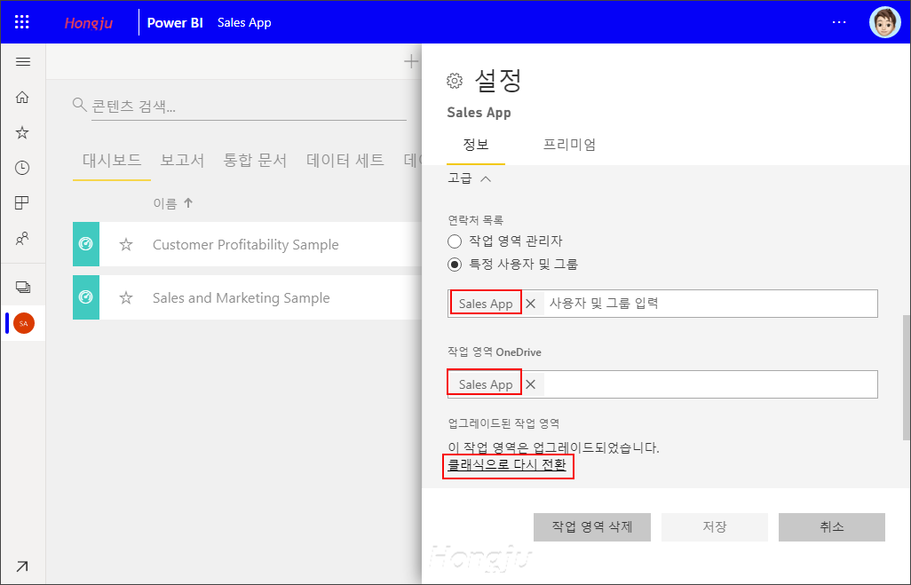911x585 pixels.
Task: Open the user profile avatar
Action: (x=884, y=22)
